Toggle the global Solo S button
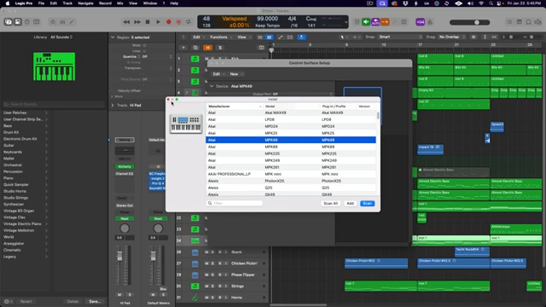The image size is (546, 307). pos(220,48)
